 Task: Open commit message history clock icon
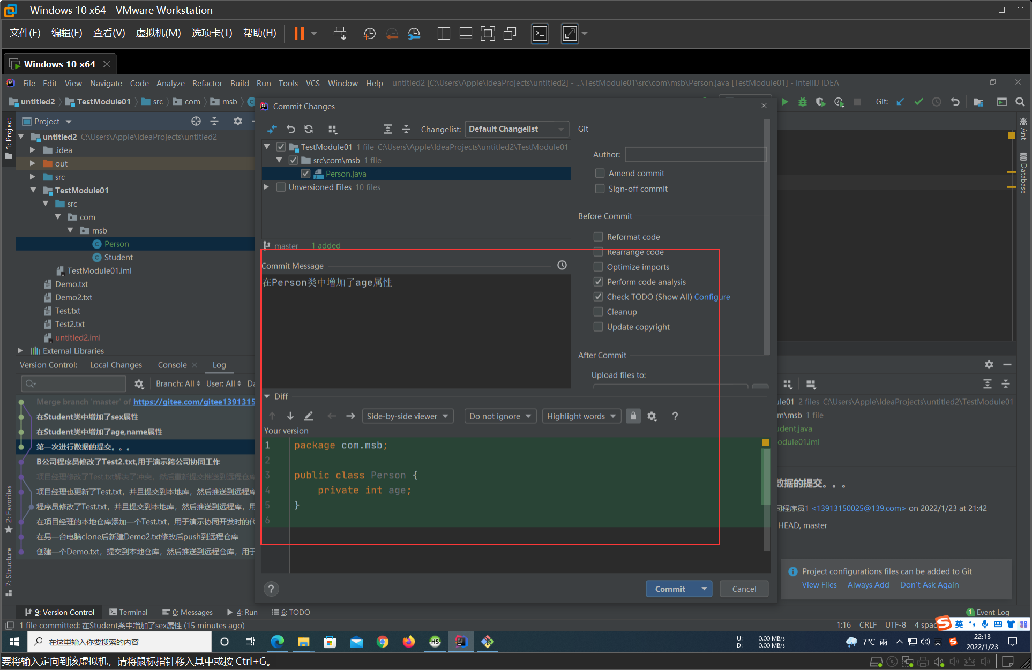point(562,265)
